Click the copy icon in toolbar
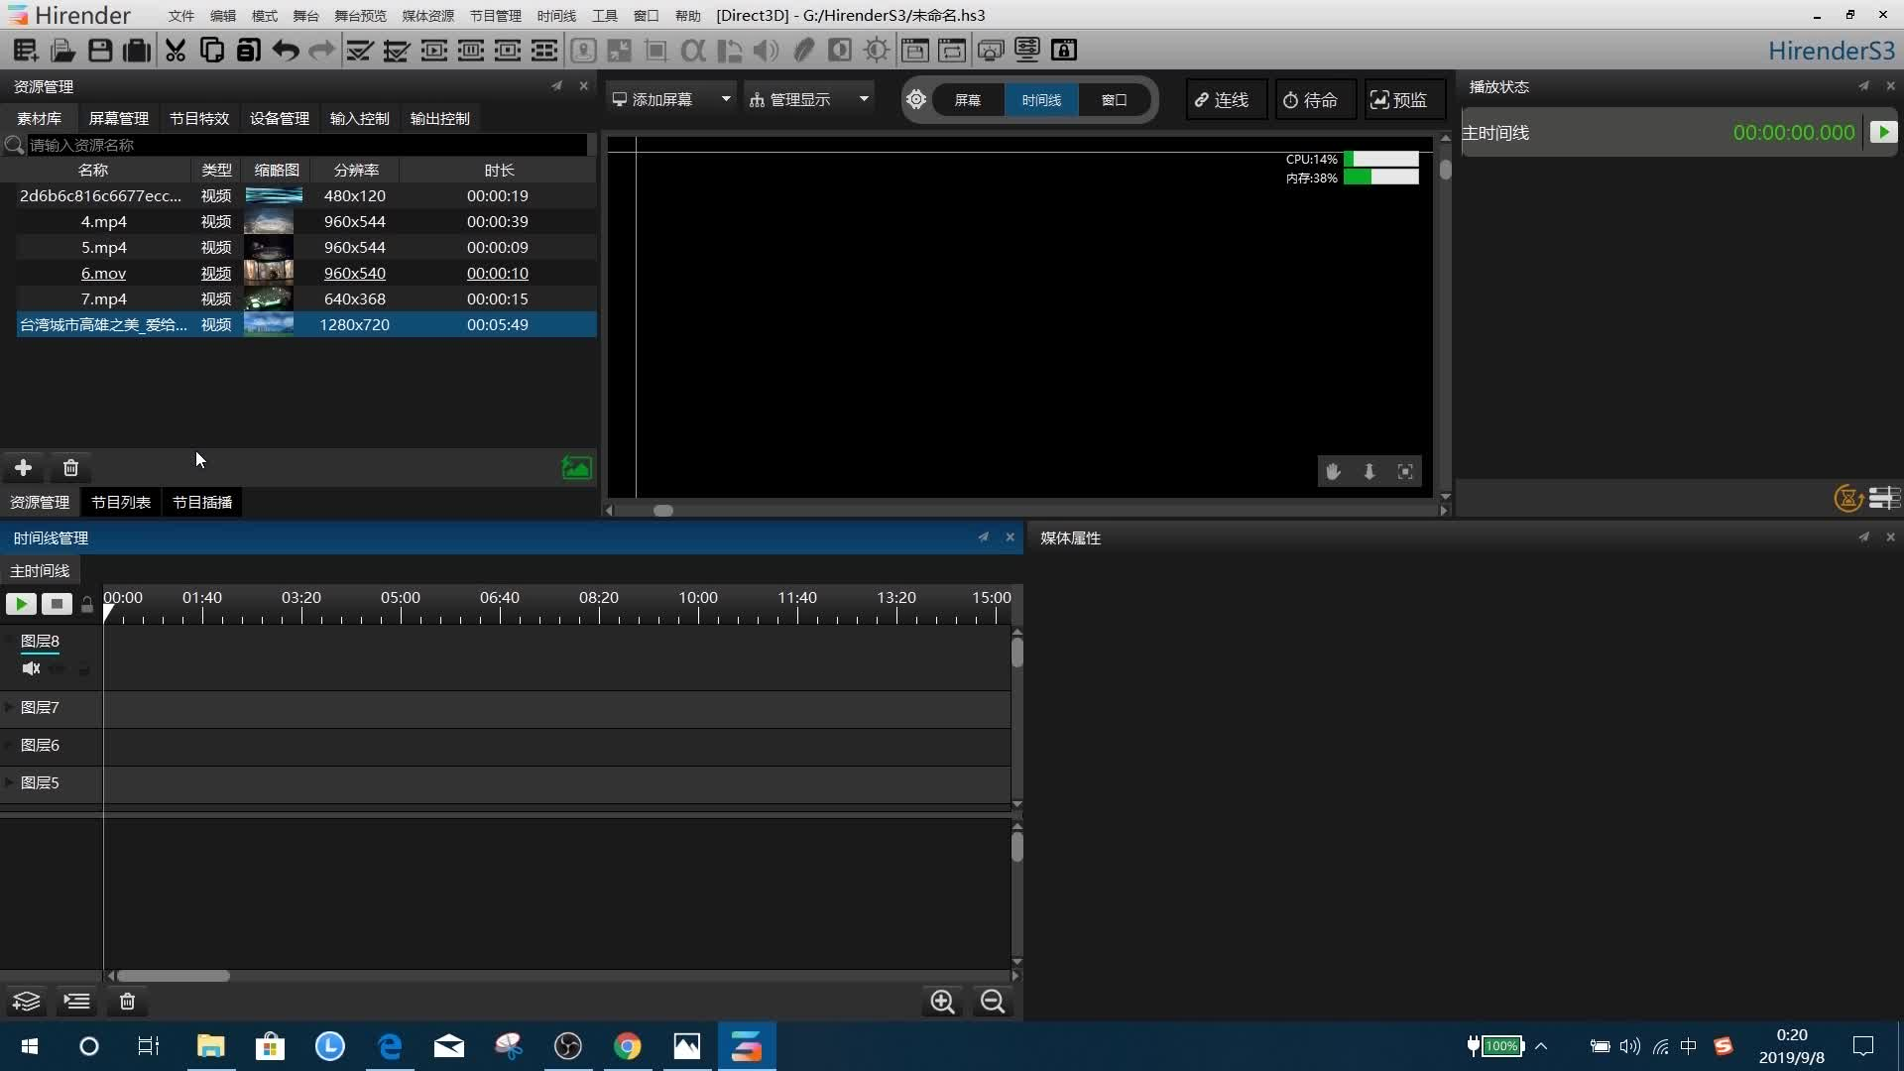The height and width of the screenshot is (1071, 1904). (211, 50)
